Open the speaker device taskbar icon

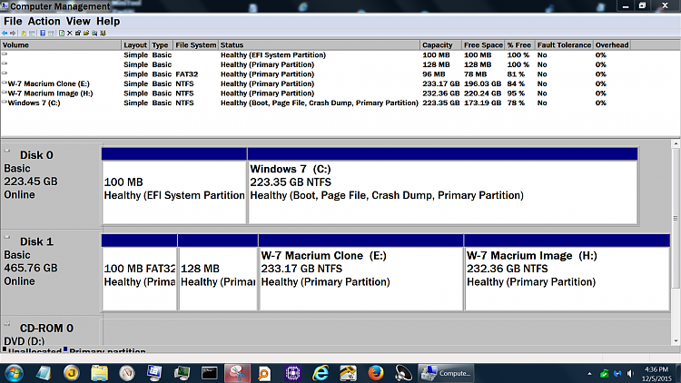[x=403, y=373]
